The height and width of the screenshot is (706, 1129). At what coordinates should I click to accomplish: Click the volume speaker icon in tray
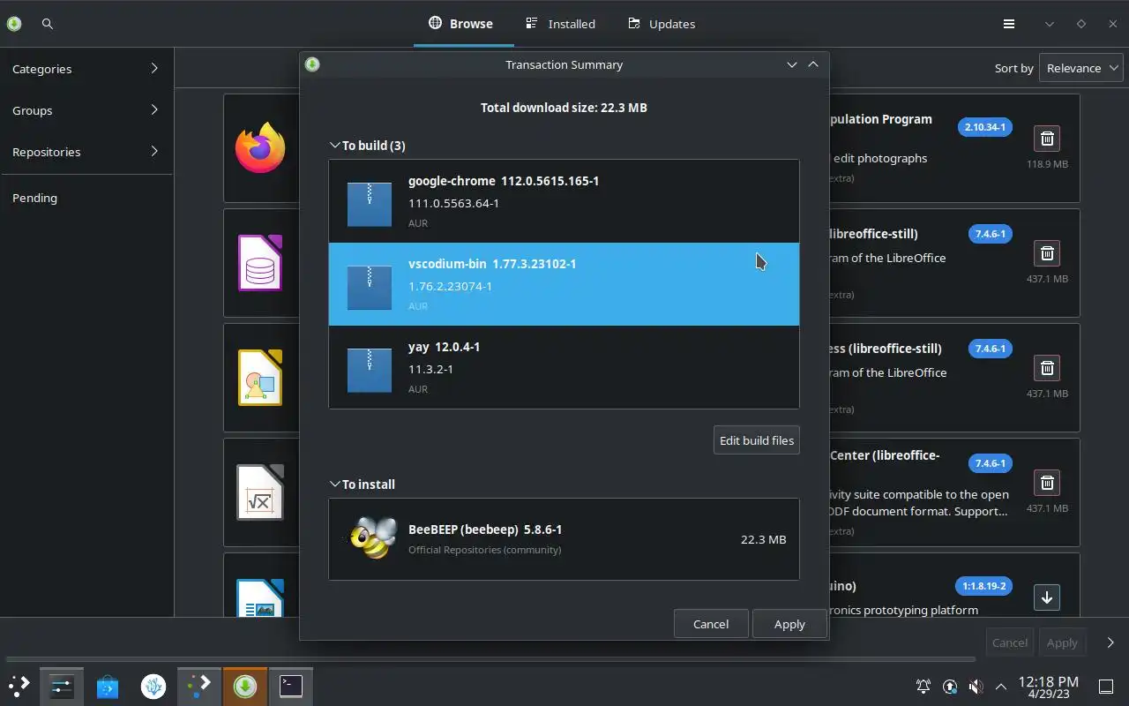(x=976, y=687)
